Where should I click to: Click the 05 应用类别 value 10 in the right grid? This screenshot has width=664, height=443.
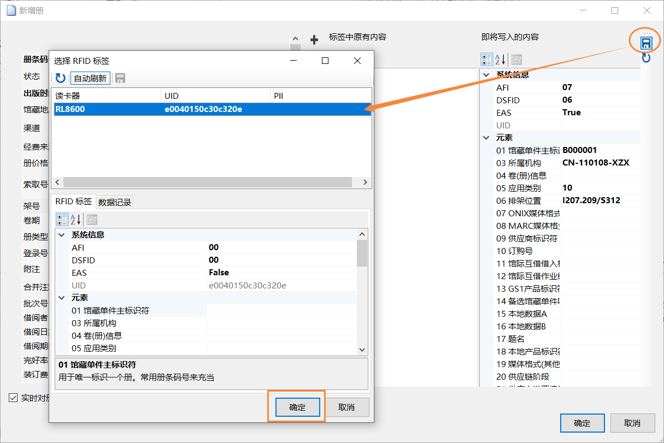coord(567,188)
